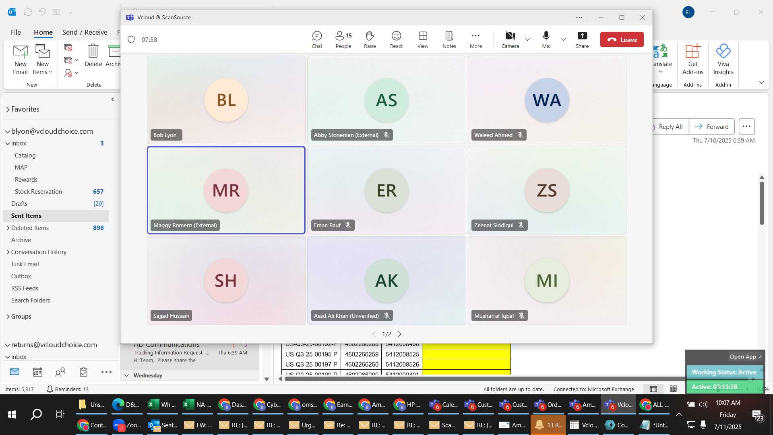Screen dimensions: 773x435
Task: Open the Junk Email folder
Action: point(56,264)
